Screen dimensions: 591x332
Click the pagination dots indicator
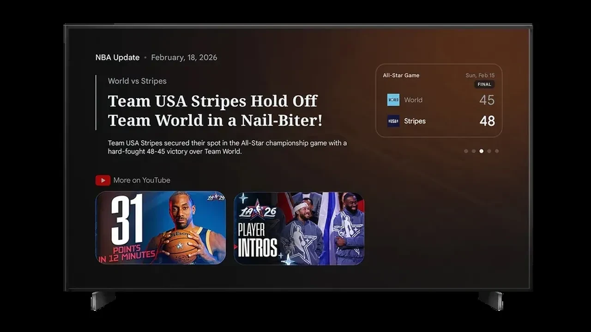click(481, 151)
